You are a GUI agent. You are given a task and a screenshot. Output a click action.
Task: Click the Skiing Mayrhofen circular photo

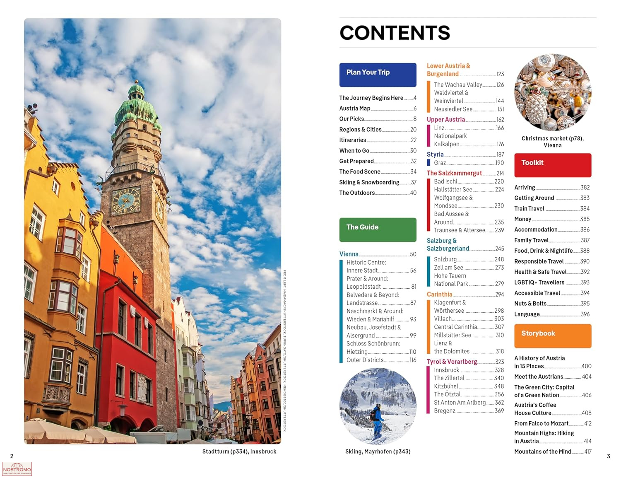[378, 406]
